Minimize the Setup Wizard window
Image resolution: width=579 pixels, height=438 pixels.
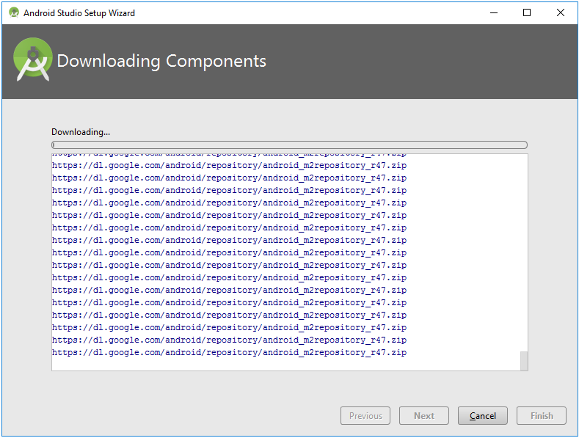(x=494, y=13)
